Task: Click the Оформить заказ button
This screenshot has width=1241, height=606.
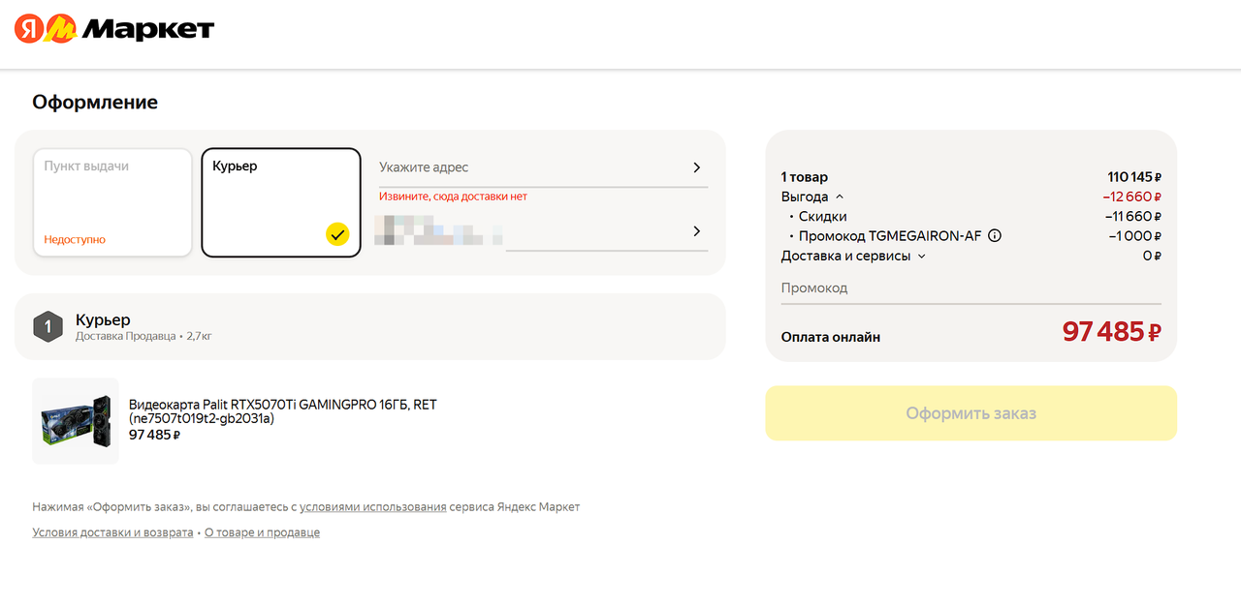Action: (x=971, y=413)
